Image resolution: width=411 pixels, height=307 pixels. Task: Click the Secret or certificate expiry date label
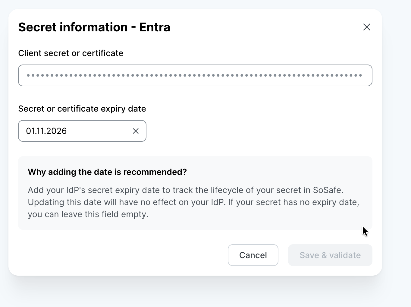(82, 109)
